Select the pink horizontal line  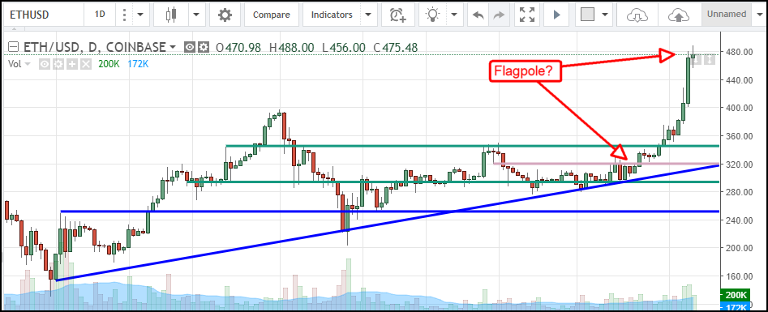(607, 164)
